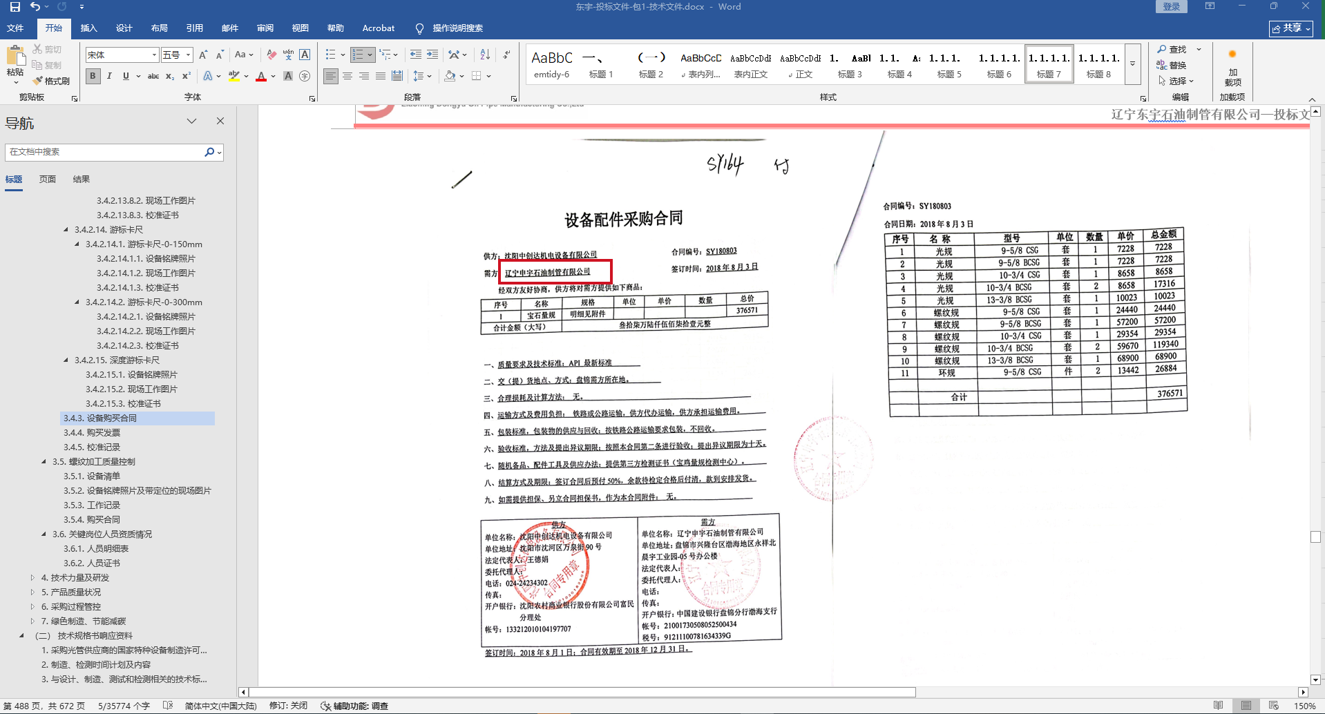Toggle Italic formatting

tap(109, 76)
